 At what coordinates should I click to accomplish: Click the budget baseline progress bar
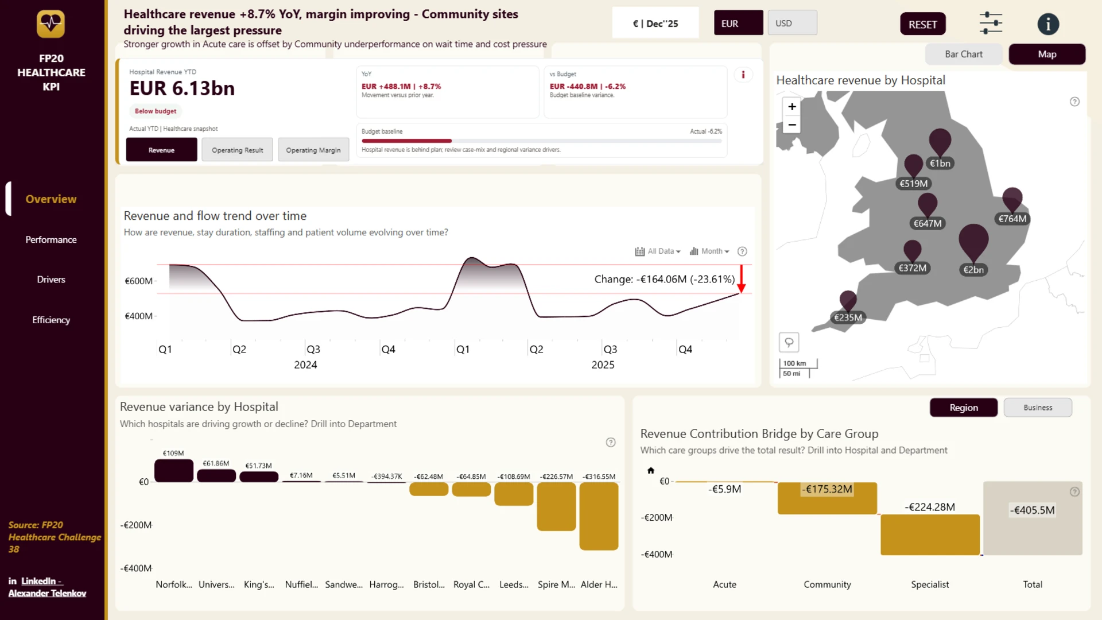pos(541,141)
